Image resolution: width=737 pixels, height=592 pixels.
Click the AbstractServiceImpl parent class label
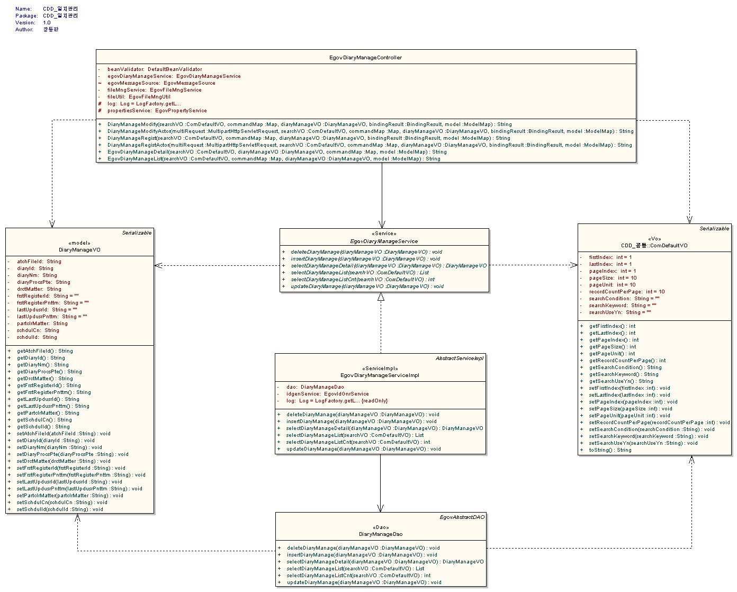[x=459, y=358]
